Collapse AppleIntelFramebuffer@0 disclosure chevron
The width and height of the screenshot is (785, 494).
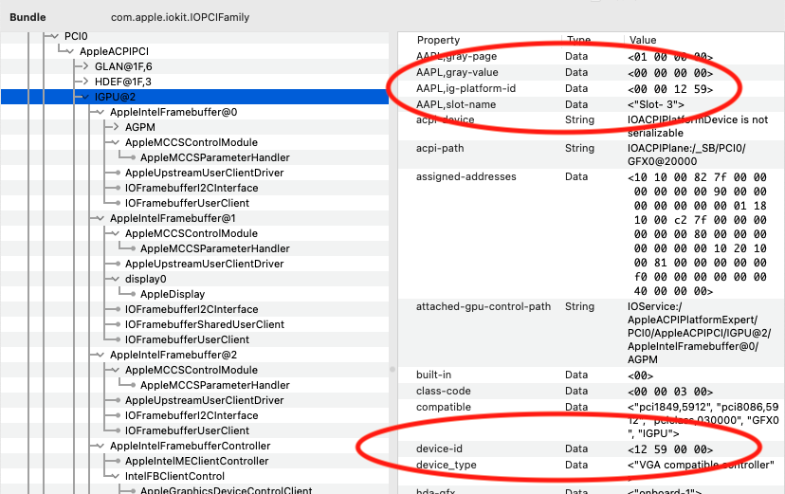[100, 112]
